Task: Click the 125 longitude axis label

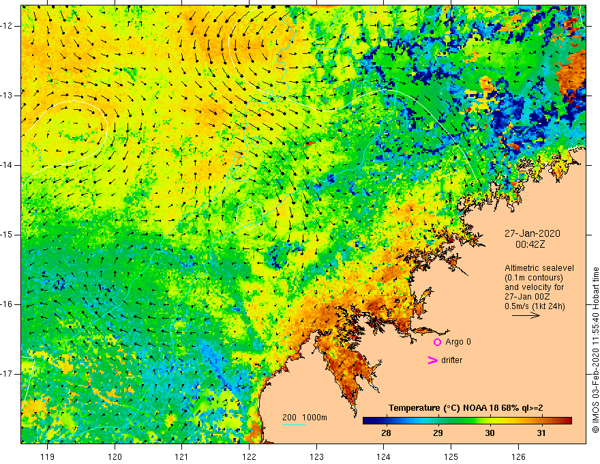Action: coord(451,456)
